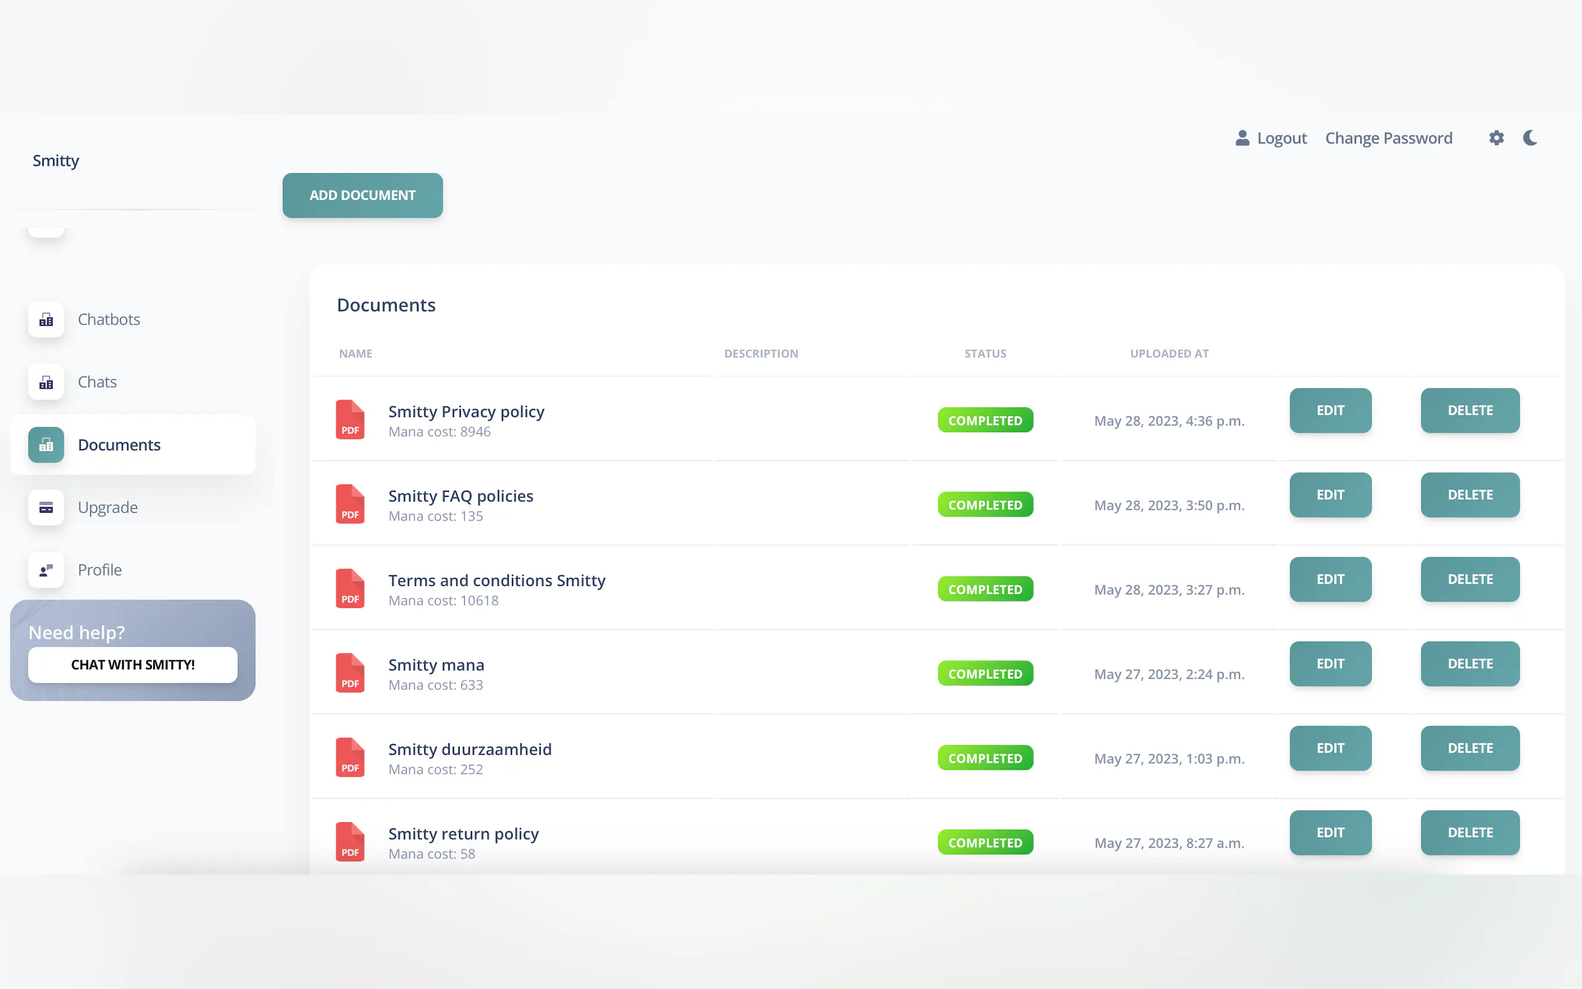The width and height of the screenshot is (1582, 989).
Task: Click Completed status badge for Smitty return policy
Action: click(x=985, y=843)
